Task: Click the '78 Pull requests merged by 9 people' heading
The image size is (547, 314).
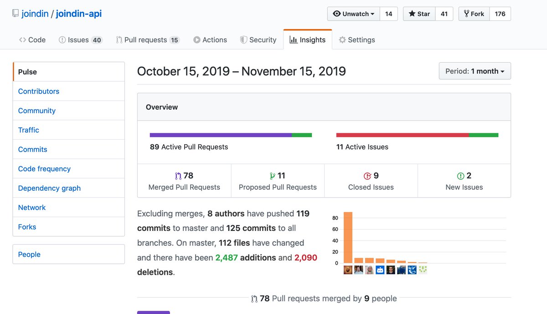Action: (324, 298)
